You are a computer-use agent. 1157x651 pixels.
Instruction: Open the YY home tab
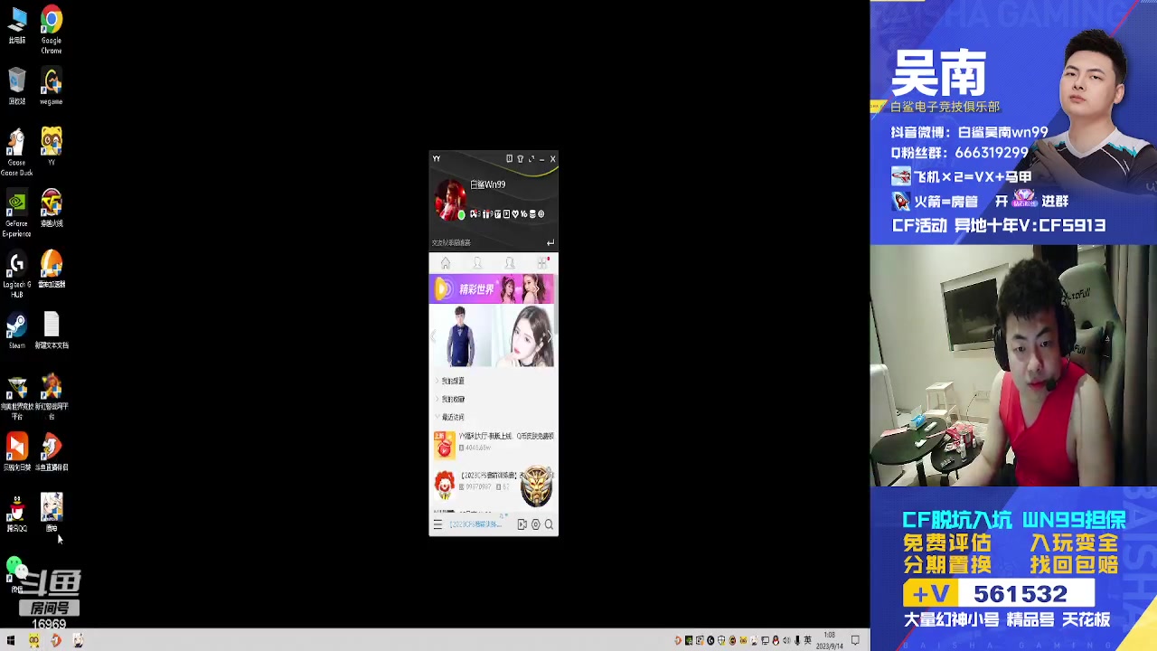446,263
